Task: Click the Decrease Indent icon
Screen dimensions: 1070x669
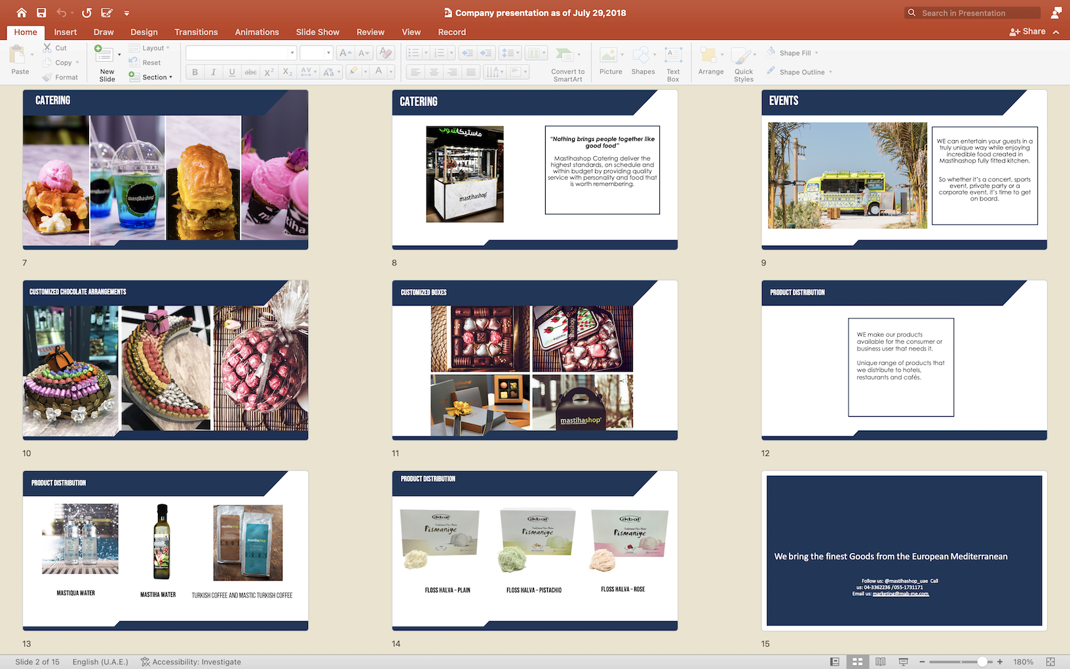Action: pos(467,53)
